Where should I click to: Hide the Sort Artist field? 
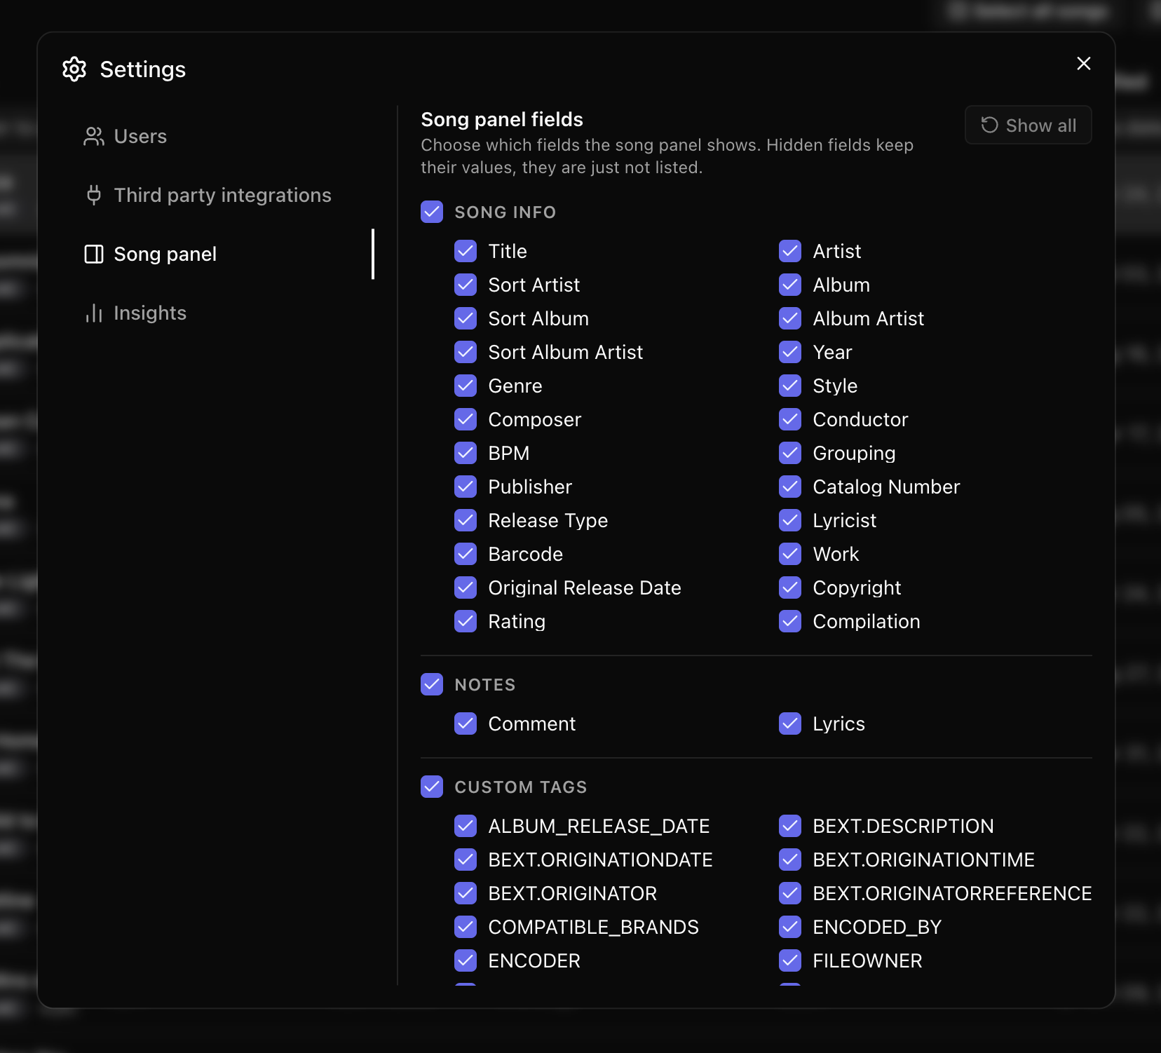466,285
